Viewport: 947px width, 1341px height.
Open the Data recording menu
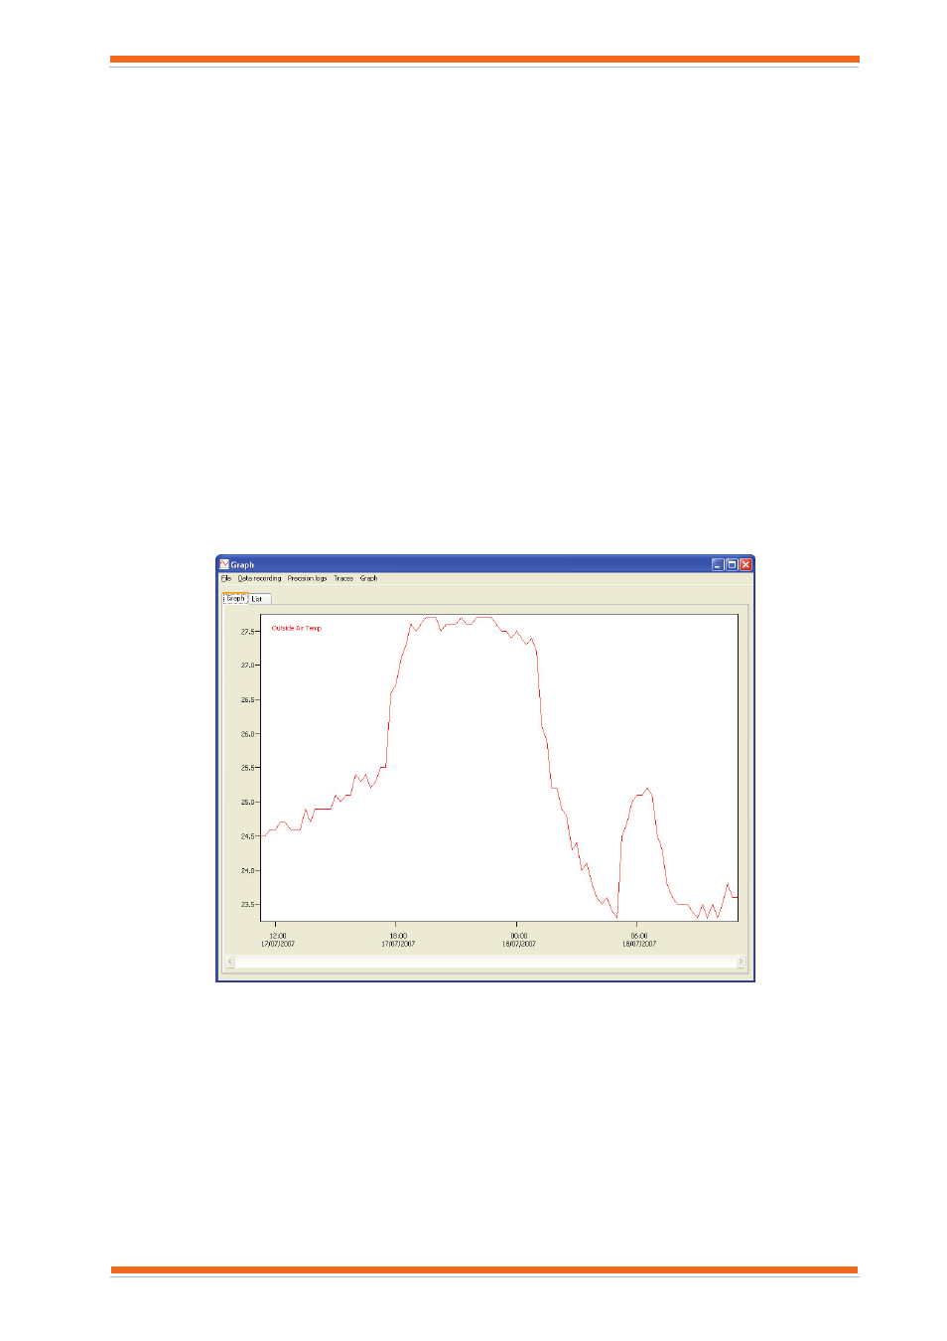[x=259, y=578]
